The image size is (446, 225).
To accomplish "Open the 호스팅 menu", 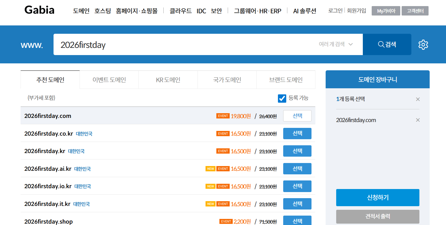I will click(x=103, y=11).
